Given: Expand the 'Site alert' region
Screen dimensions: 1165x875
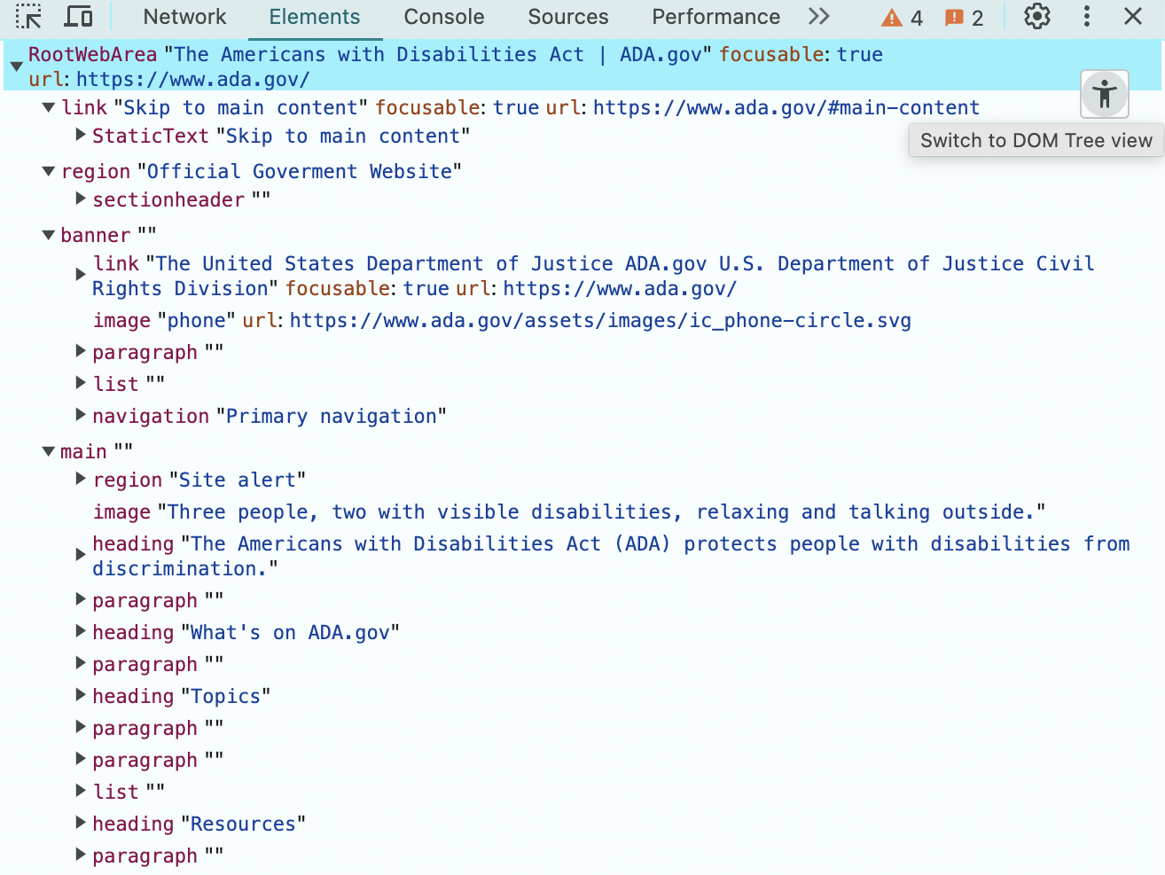Looking at the screenshot, I should click(81, 479).
